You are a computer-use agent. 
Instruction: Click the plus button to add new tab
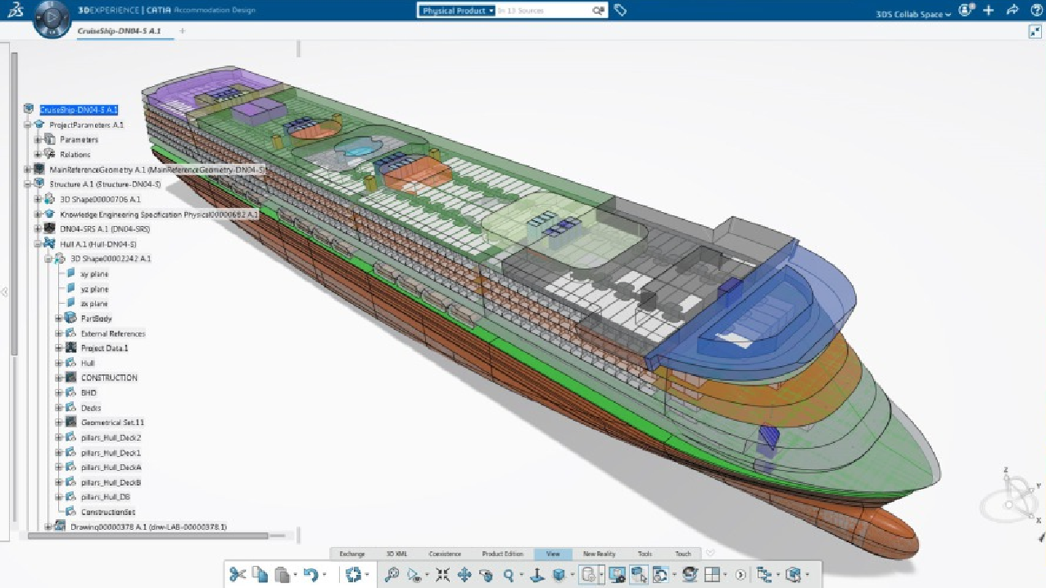tap(182, 31)
